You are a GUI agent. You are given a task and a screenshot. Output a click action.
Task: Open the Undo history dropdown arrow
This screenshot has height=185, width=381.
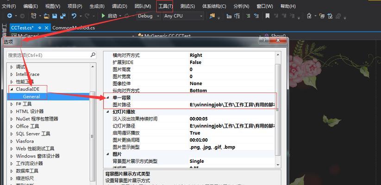click(x=80, y=16)
